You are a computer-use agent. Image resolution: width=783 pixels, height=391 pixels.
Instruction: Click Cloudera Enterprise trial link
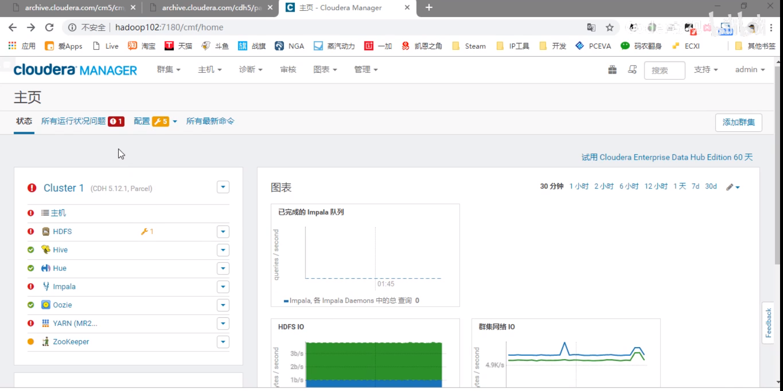coord(667,157)
